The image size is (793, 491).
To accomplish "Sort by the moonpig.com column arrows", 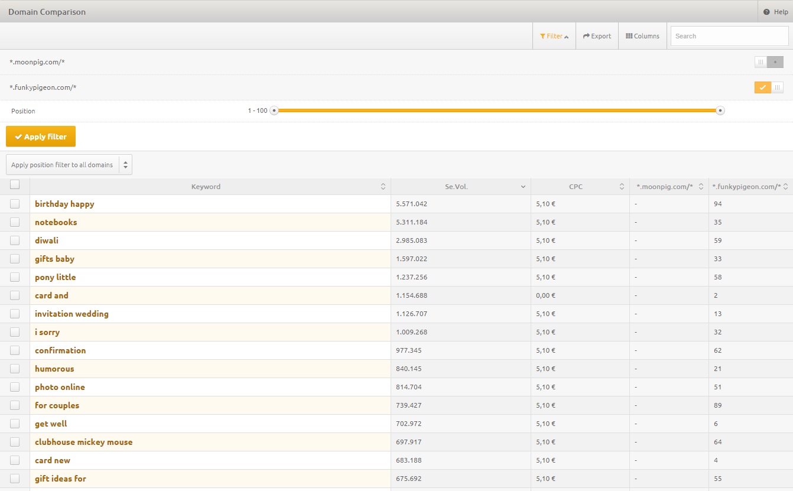I will (x=701, y=187).
